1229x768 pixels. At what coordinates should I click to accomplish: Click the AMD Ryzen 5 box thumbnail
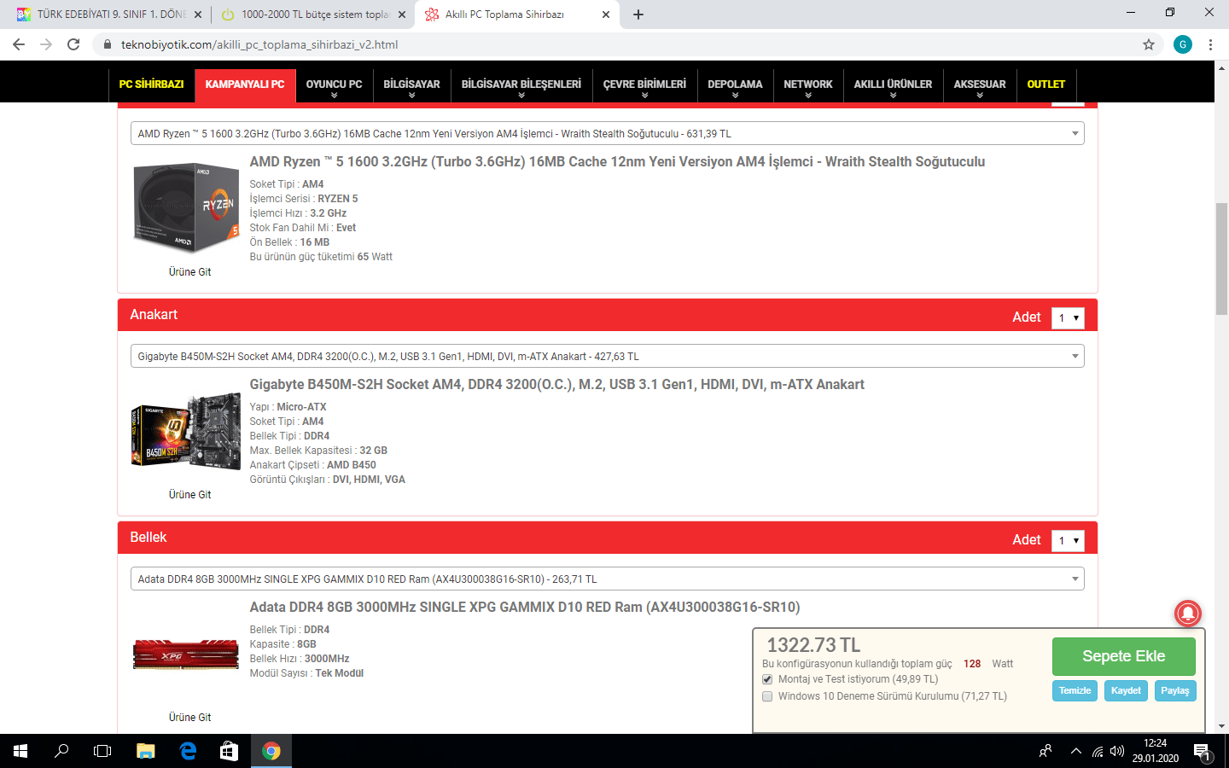tap(187, 208)
